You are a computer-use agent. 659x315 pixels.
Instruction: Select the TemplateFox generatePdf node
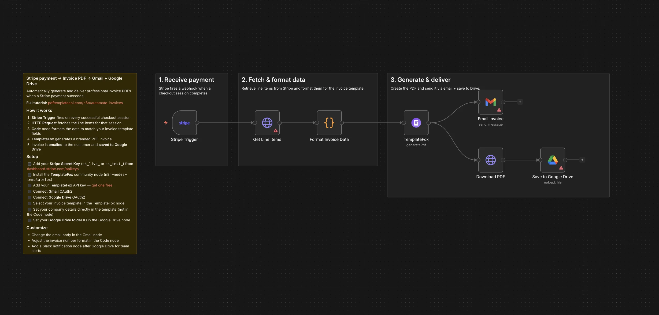pos(416,123)
